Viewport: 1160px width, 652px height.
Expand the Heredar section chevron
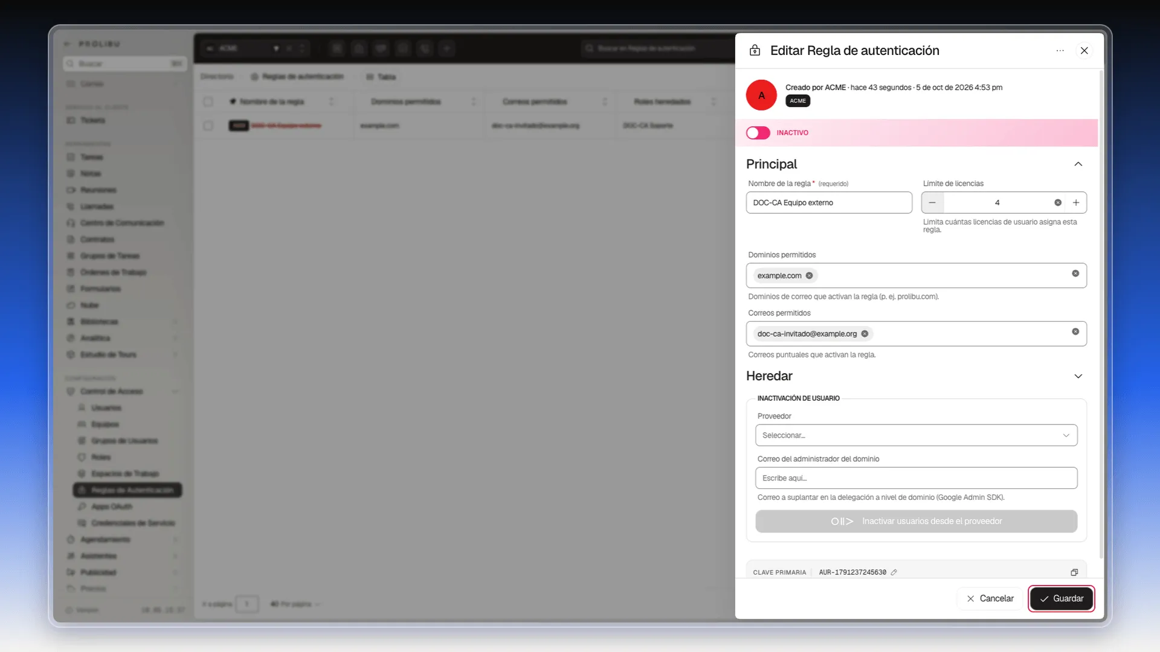click(x=1078, y=376)
